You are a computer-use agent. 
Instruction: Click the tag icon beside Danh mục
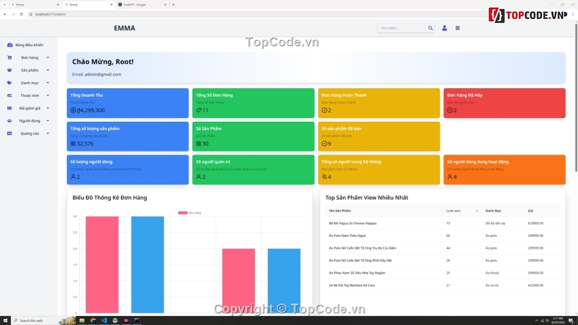point(10,83)
